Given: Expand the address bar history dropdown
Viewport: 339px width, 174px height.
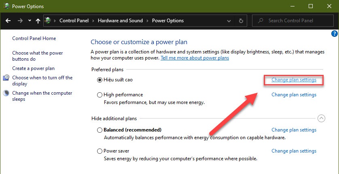Looking at the screenshot, I should tap(229, 21).
